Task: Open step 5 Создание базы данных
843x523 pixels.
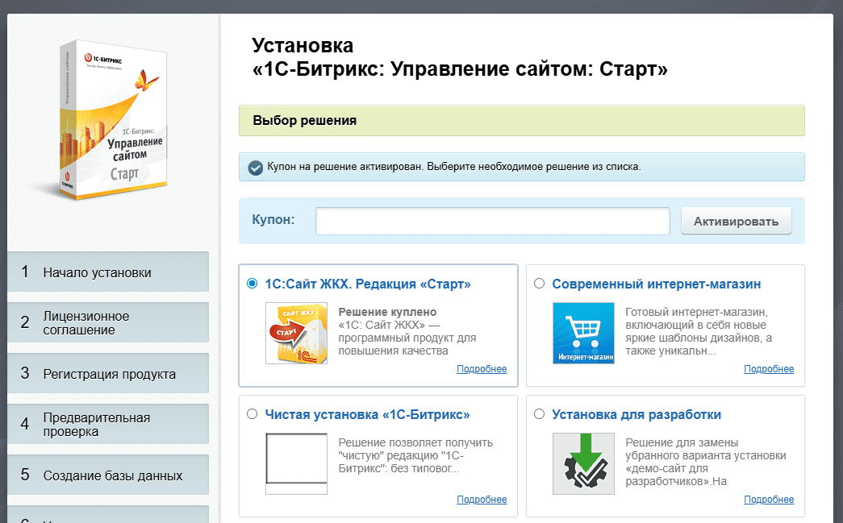Action: click(x=108, y=475)
